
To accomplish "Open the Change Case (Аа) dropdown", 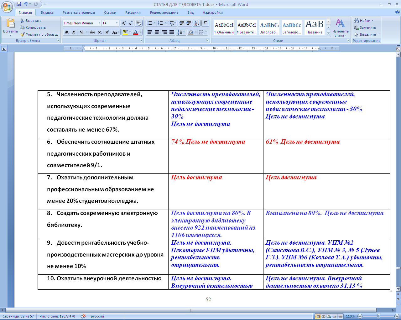I will pyautogui.click(x=116, y=32).
